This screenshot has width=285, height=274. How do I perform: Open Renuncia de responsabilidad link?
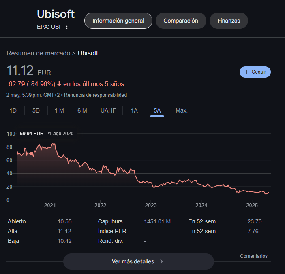95,95
